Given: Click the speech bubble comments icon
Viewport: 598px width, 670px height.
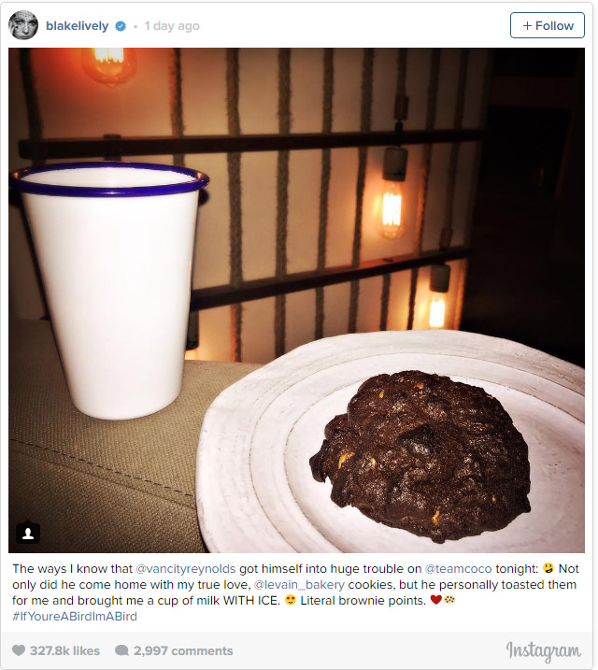Looking at the screenshot, I should click(121, 650).
